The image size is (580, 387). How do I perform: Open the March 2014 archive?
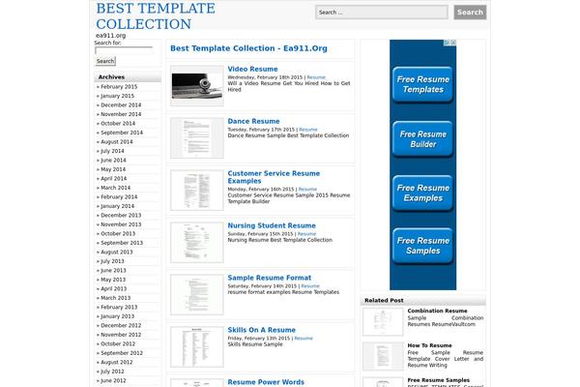115,188
